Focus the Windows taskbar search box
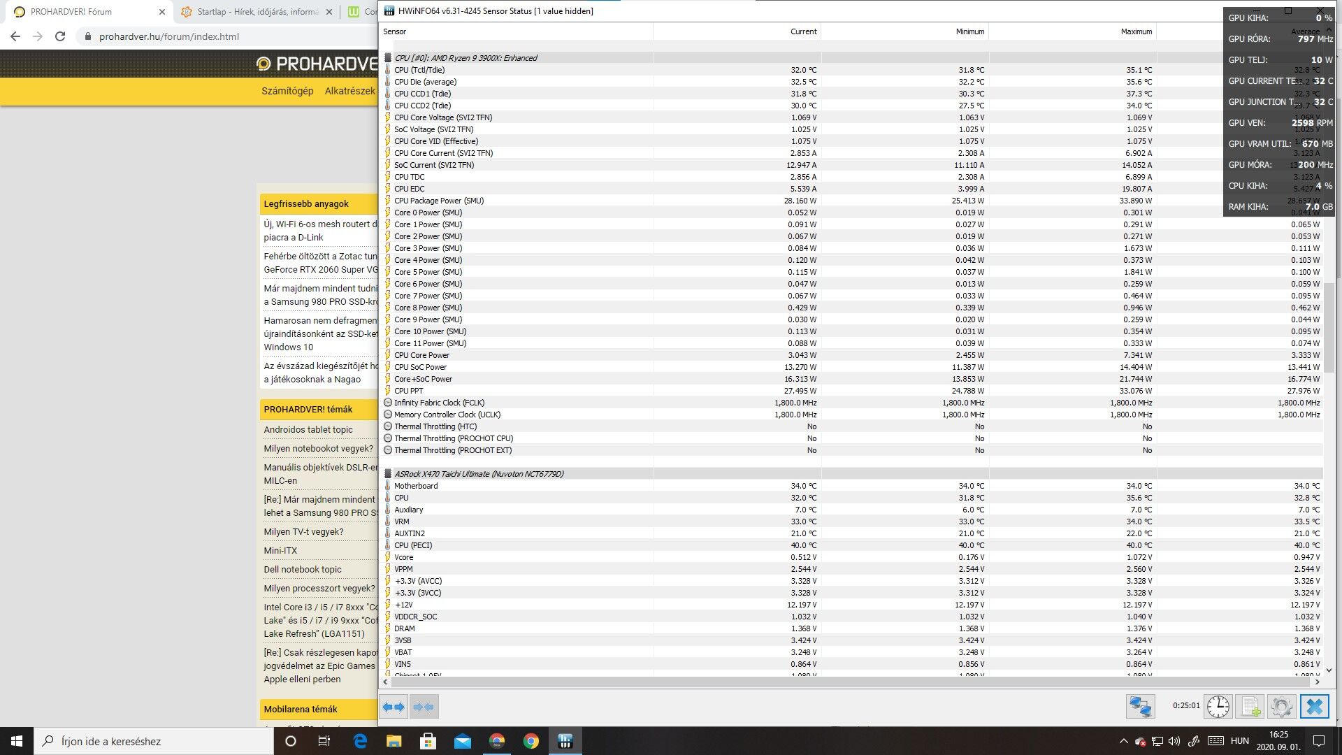Image resolution: width=1342 pixels, height=755 pixels. pyautogui.click(x=154, y=741)
